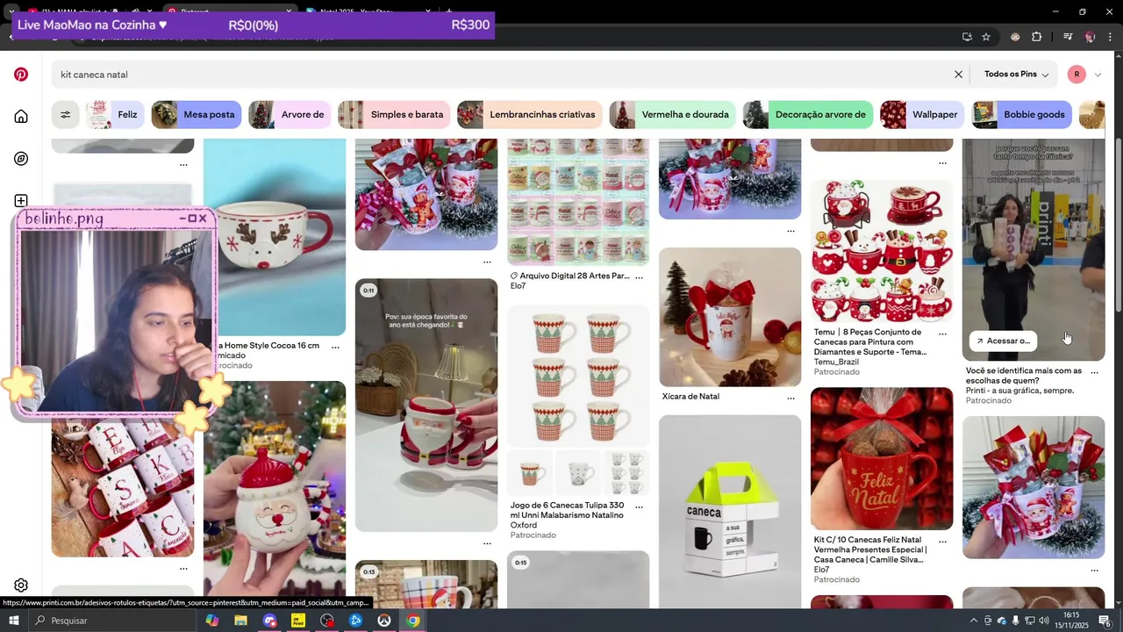This screenshot has width=1123, height=632.
Task: Click the Acessar o... button on Printi pin
Action: point(1003,341)
